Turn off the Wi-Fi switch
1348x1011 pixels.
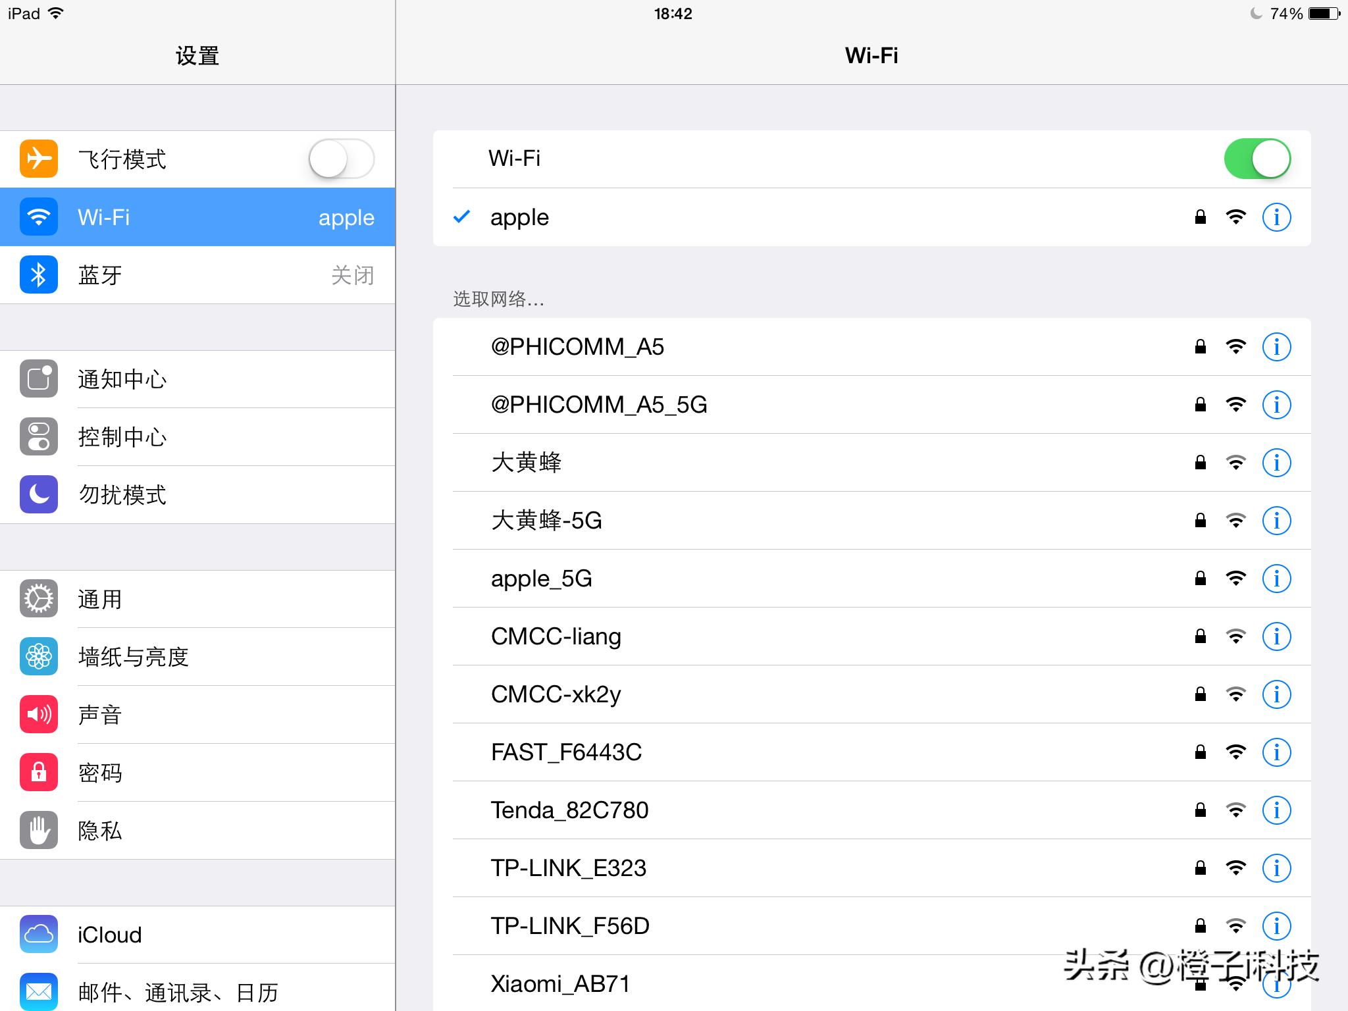tap(1257, 158)
